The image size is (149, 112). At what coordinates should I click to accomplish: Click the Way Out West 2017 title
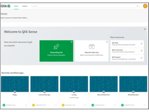click(104, 95)
